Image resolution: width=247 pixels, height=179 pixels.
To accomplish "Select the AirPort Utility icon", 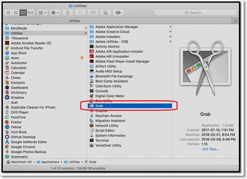I will (91, 66).
